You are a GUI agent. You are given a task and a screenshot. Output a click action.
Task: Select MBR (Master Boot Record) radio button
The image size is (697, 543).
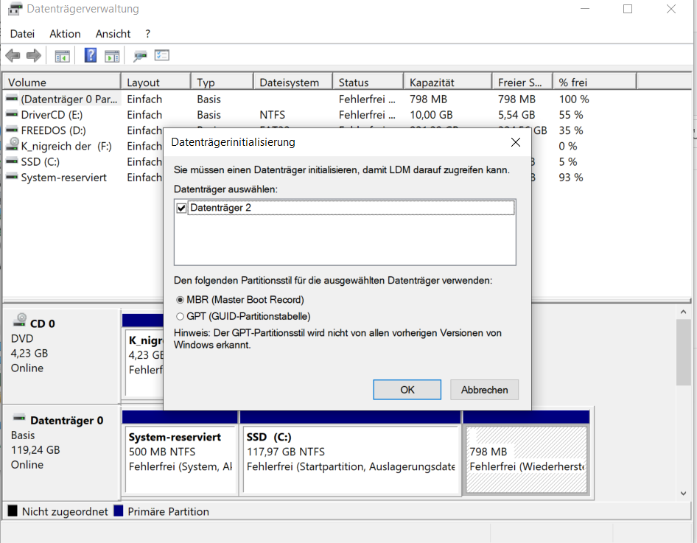coord(180,300)
